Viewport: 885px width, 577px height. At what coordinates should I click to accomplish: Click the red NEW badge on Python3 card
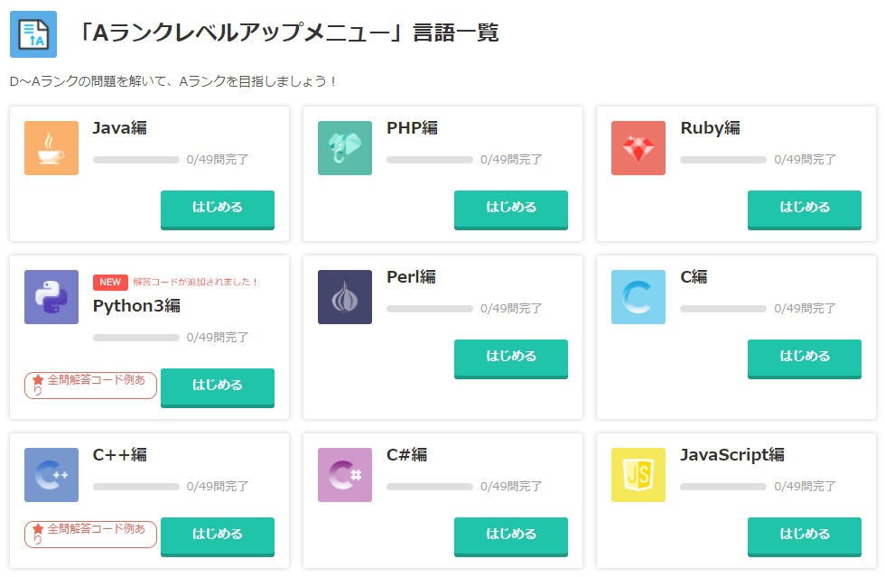coord(110,282)
